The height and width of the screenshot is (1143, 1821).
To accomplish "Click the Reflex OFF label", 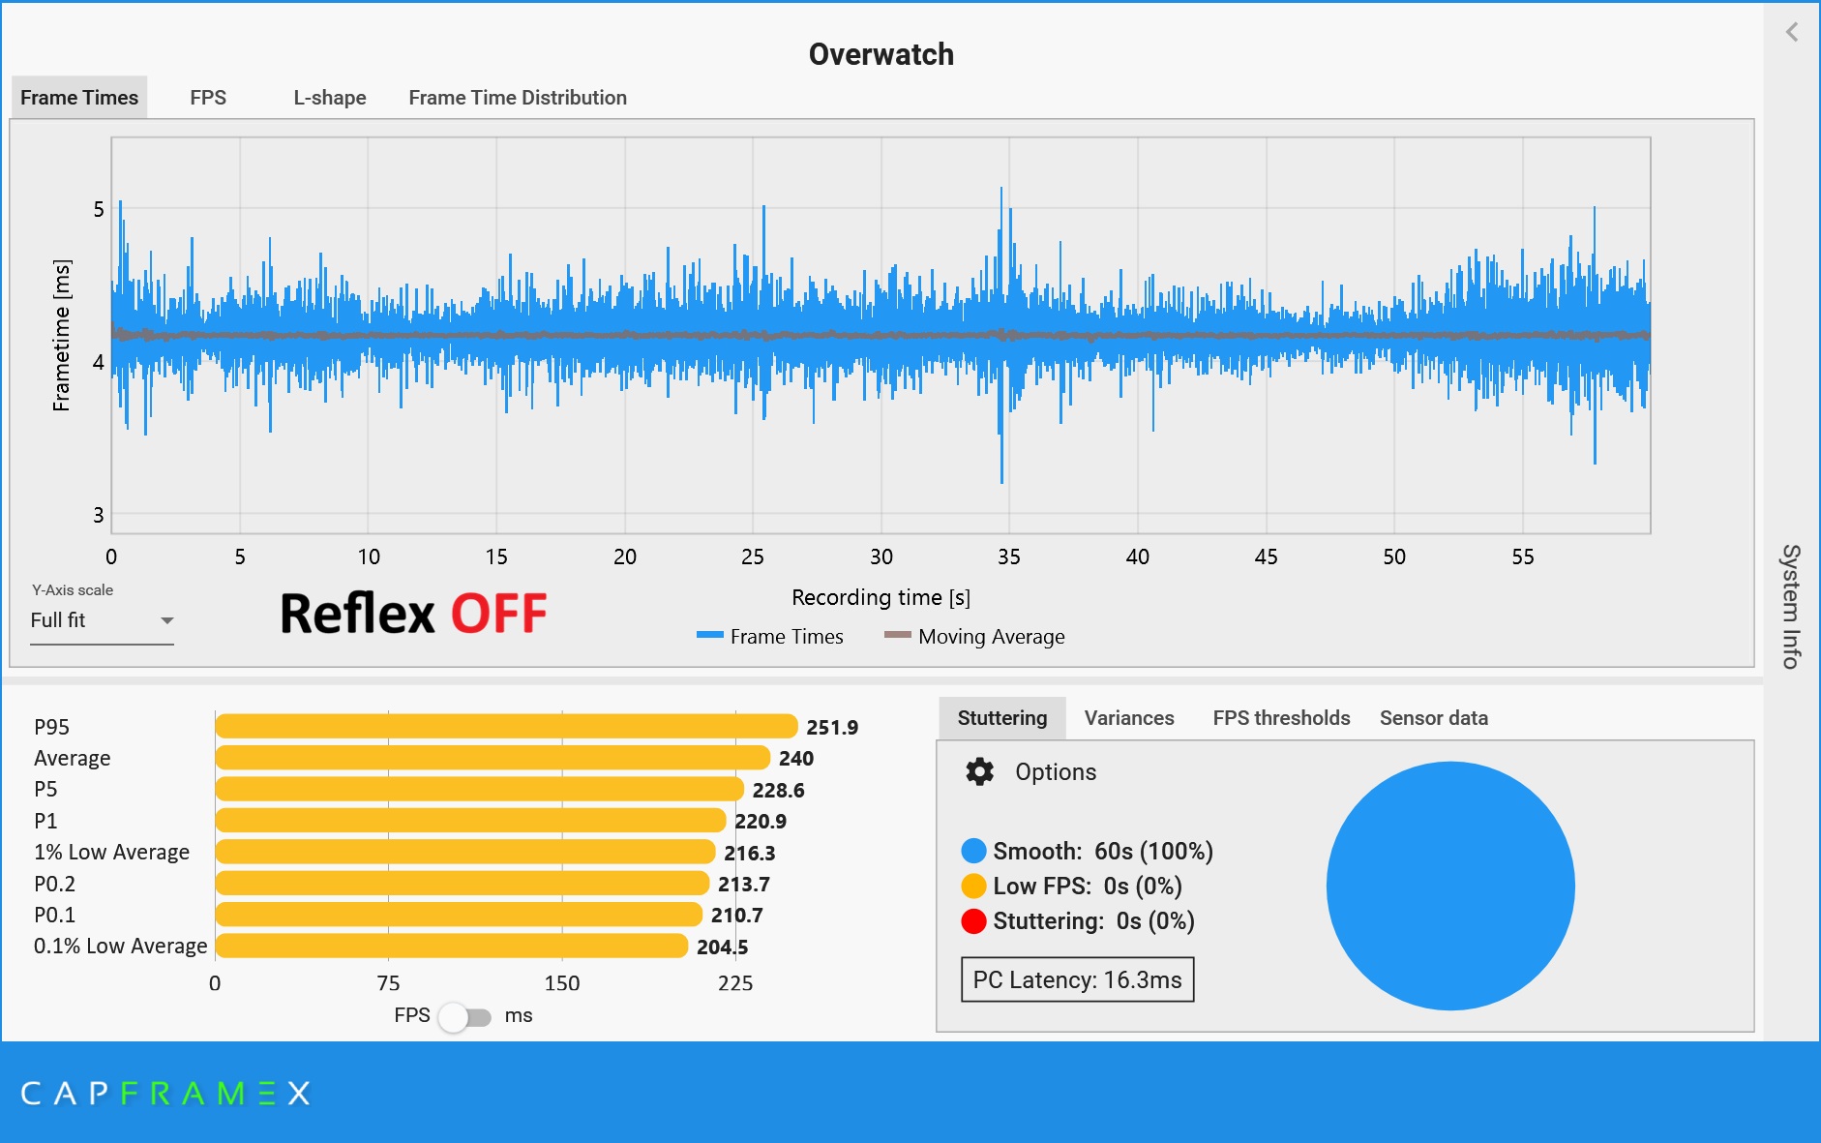I will [413, 614].
